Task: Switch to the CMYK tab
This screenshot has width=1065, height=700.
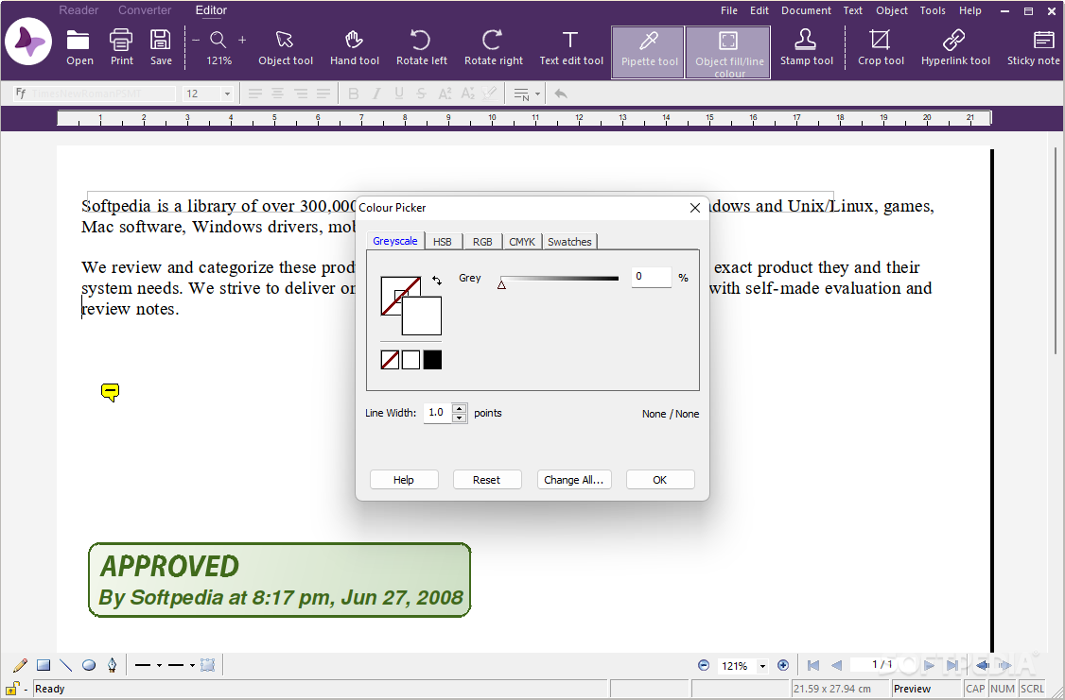Action: coord(522,242)
